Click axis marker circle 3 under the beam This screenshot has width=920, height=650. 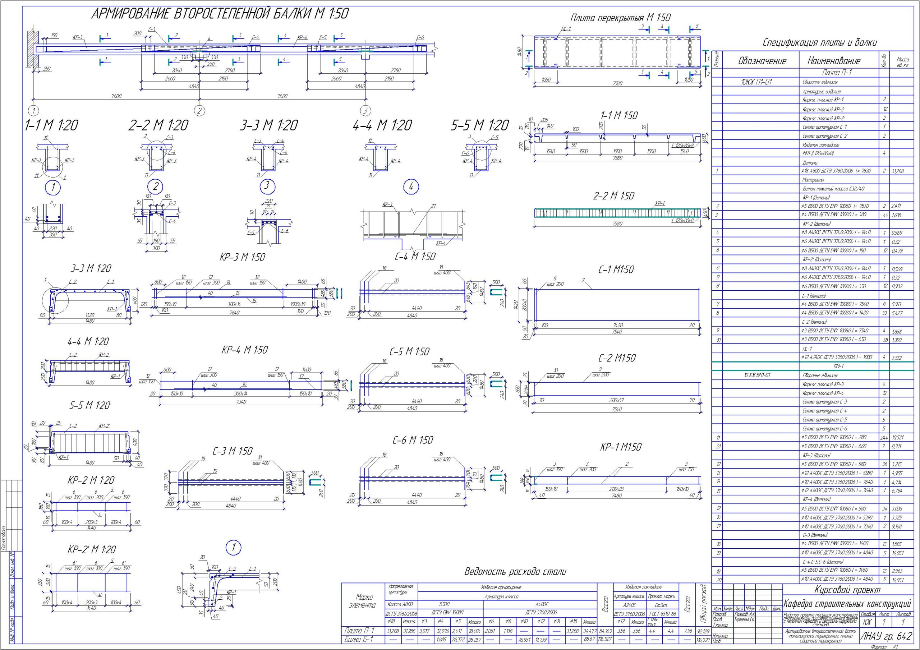[365, 110]
